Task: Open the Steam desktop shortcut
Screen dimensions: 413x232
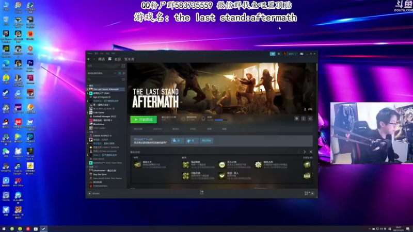Action: coord(6,94)
